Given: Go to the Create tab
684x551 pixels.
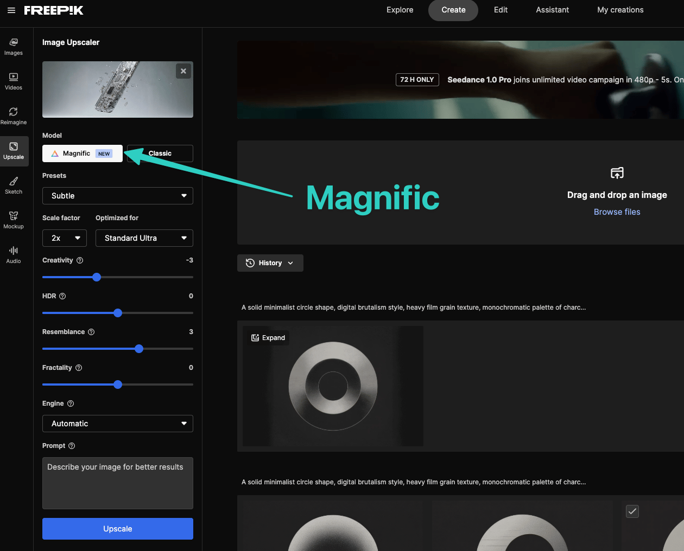Looking at the screenshot, I should coord(453,10).
